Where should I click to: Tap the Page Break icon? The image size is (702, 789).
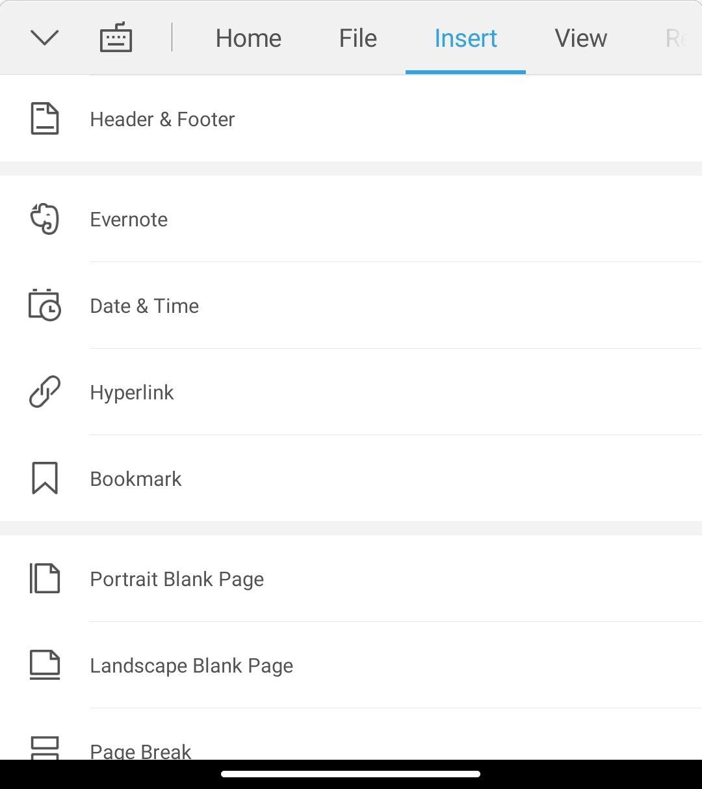tap(45, 748)
